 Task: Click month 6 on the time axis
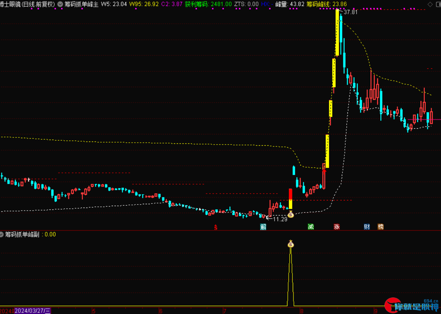pyautogui.click(x=161, y=311)
